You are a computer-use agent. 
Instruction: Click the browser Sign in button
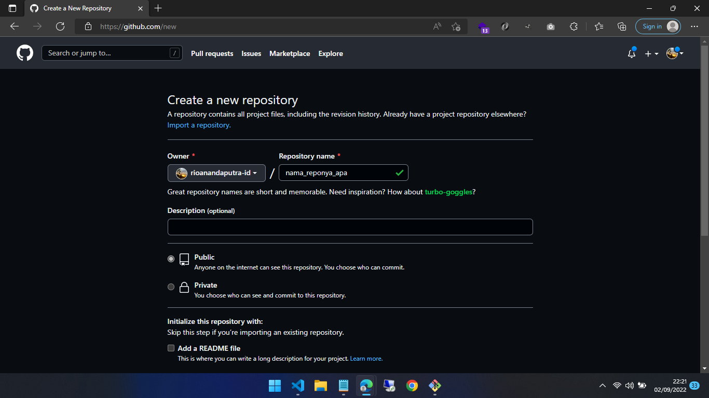[658, 26]
